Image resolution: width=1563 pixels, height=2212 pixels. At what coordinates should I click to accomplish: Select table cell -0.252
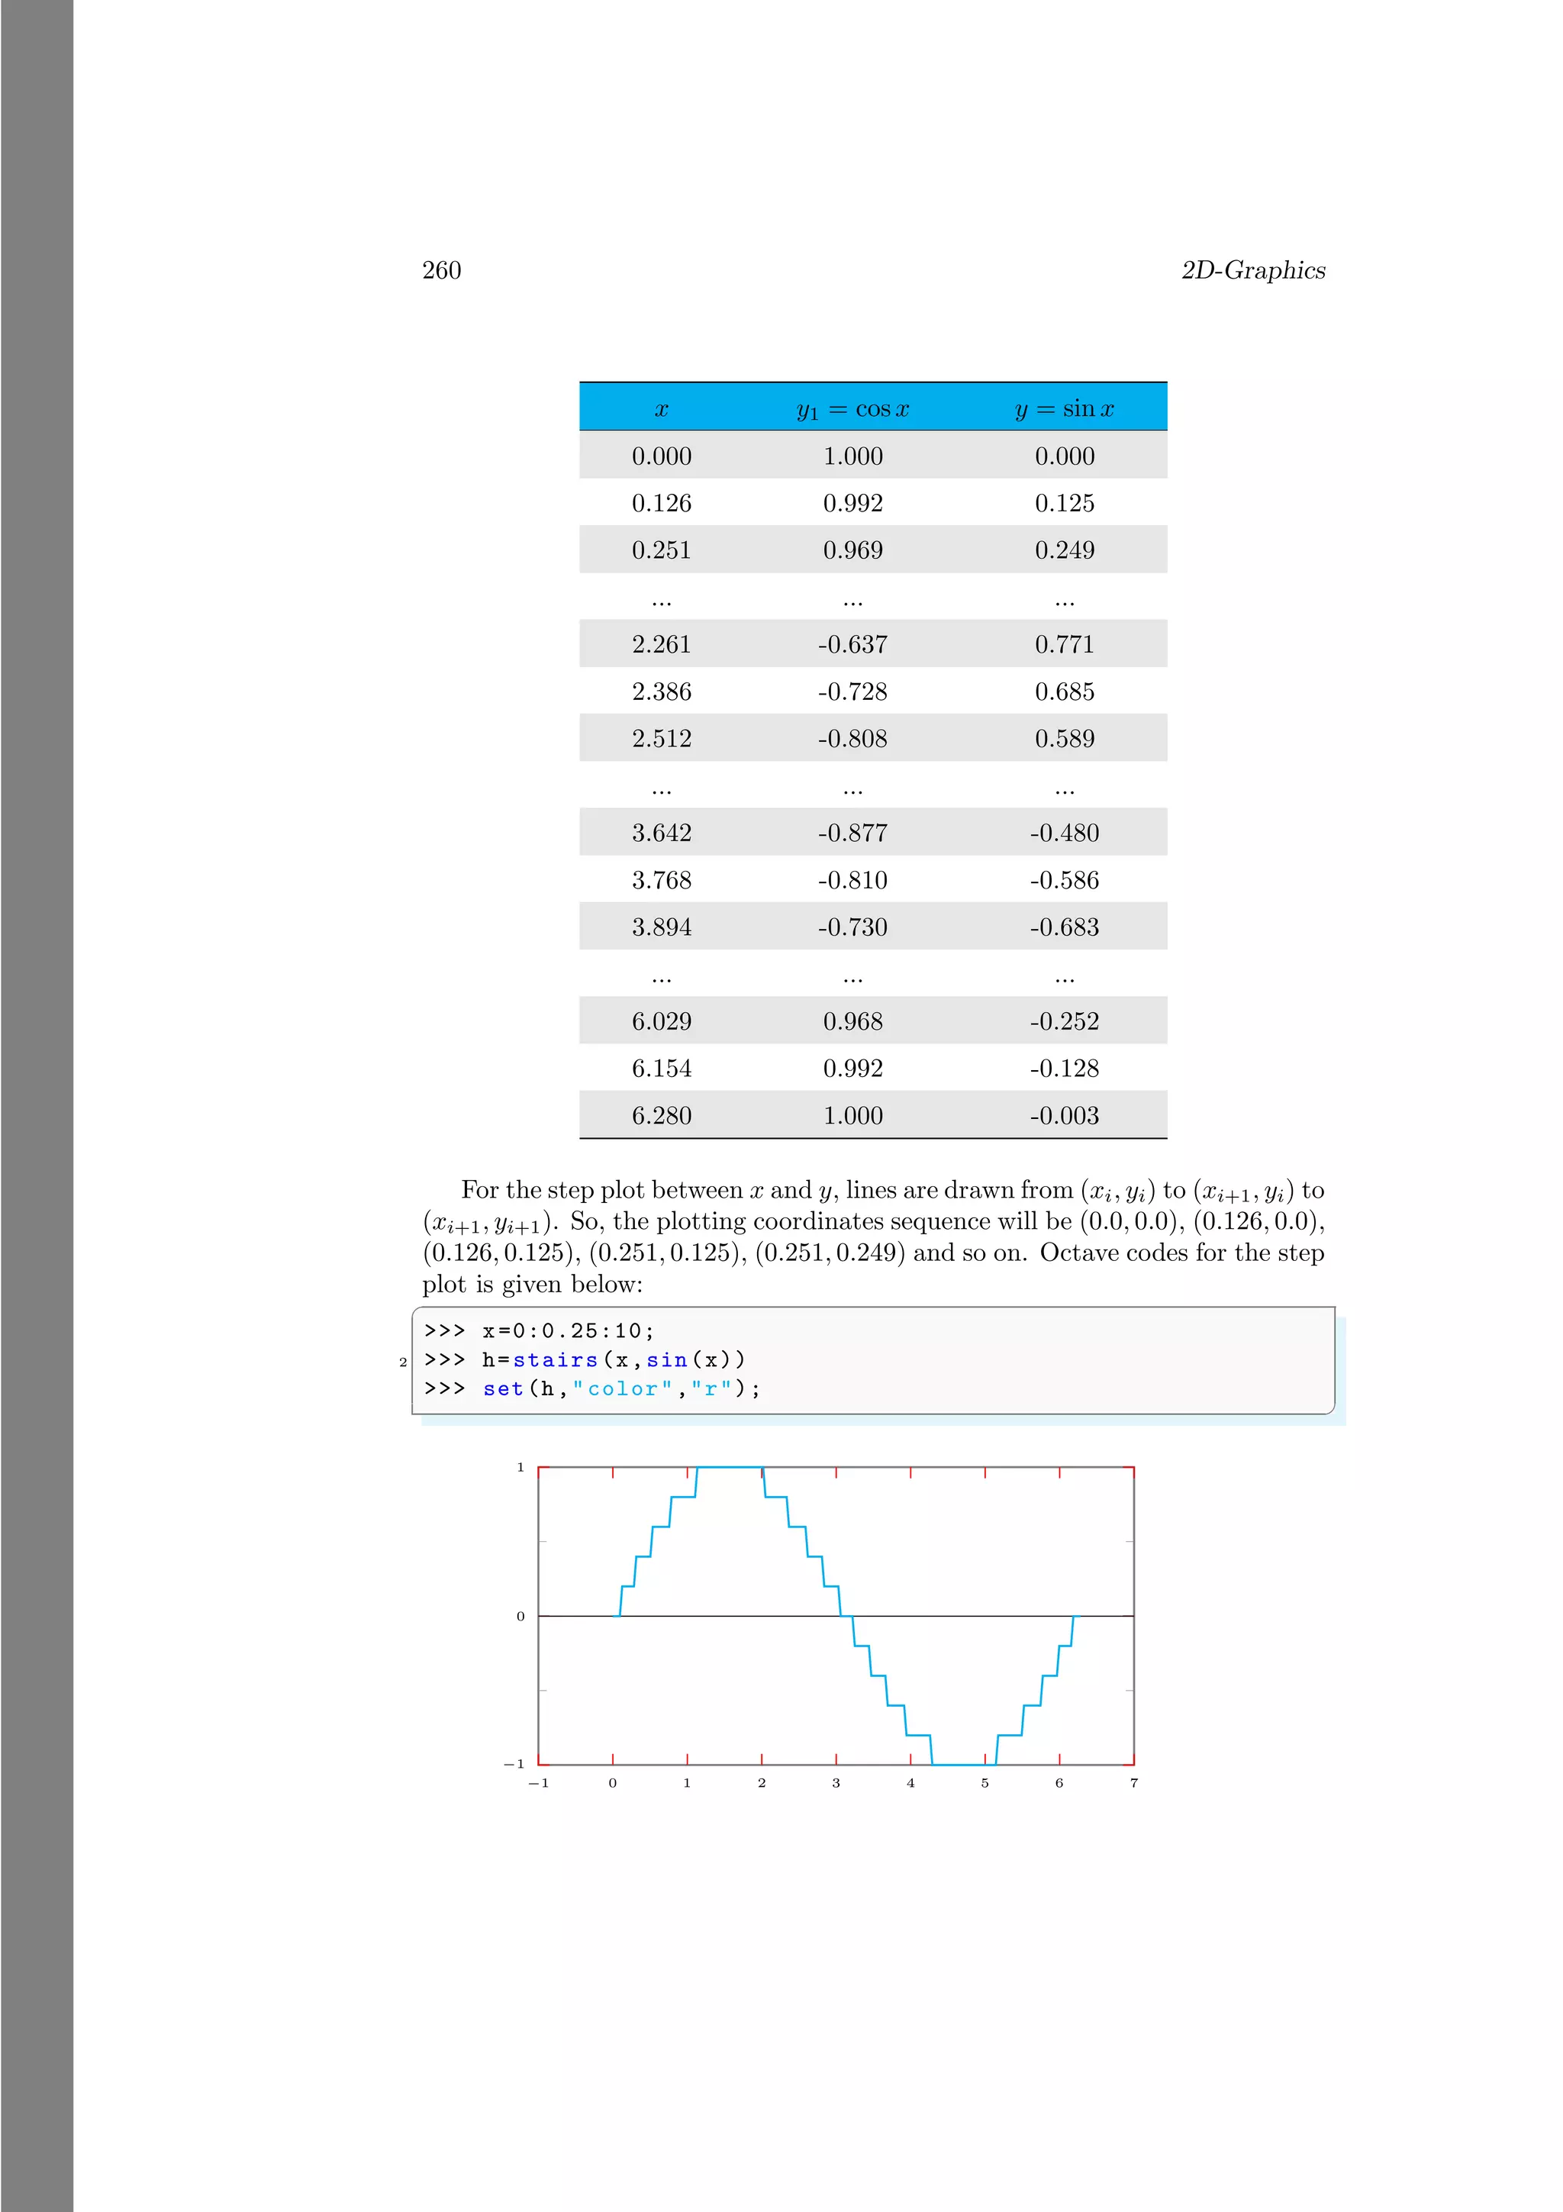(1064, 1021)
